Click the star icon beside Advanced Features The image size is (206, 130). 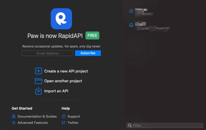click(x=14, y=123)
